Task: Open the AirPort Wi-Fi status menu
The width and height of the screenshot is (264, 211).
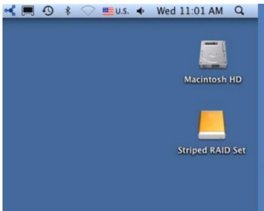Action: click(x=88, y=11)
